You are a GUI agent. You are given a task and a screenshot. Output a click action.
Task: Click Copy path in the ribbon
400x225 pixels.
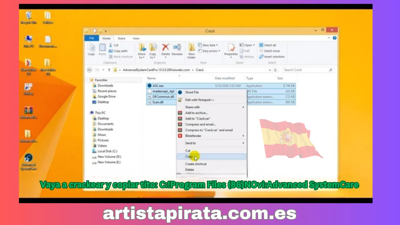click(118, 51)
